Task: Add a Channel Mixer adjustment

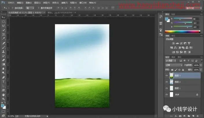Action: (x=187, y=48)
